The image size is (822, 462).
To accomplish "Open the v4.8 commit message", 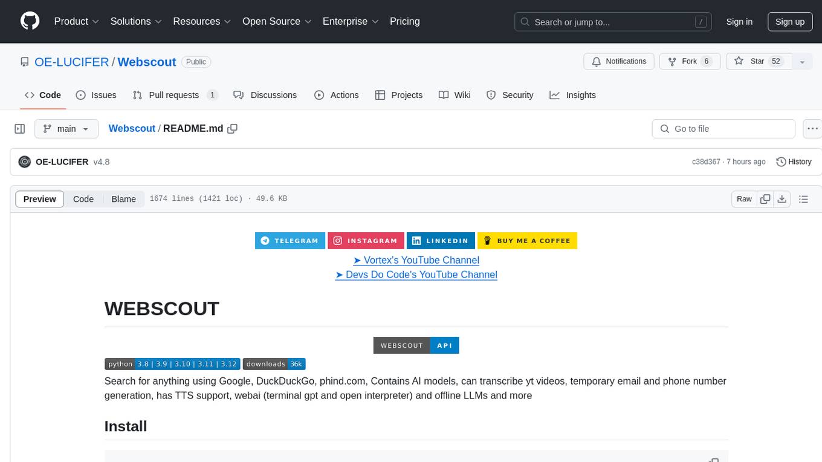I will tap(102, 162).
